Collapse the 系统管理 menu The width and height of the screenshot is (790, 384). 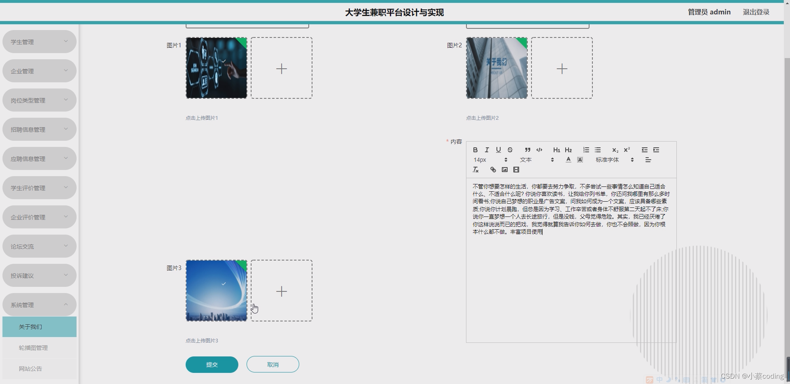pos(40,305)
